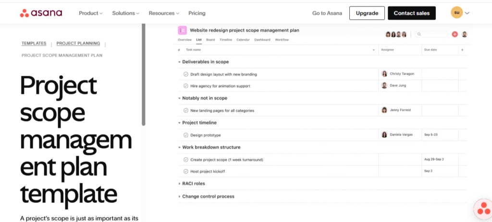The image size is (492, 222).
Task: Mark 'Draft design layout with new branding' complete
Action: pos(185,74)
